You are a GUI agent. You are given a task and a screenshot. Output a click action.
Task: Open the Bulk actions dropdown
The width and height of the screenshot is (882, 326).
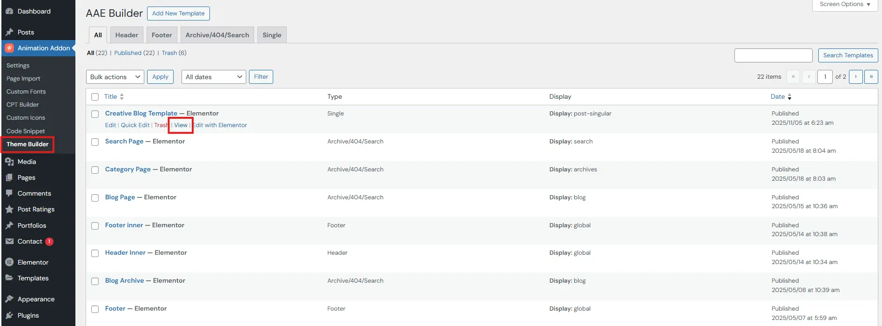115,77
